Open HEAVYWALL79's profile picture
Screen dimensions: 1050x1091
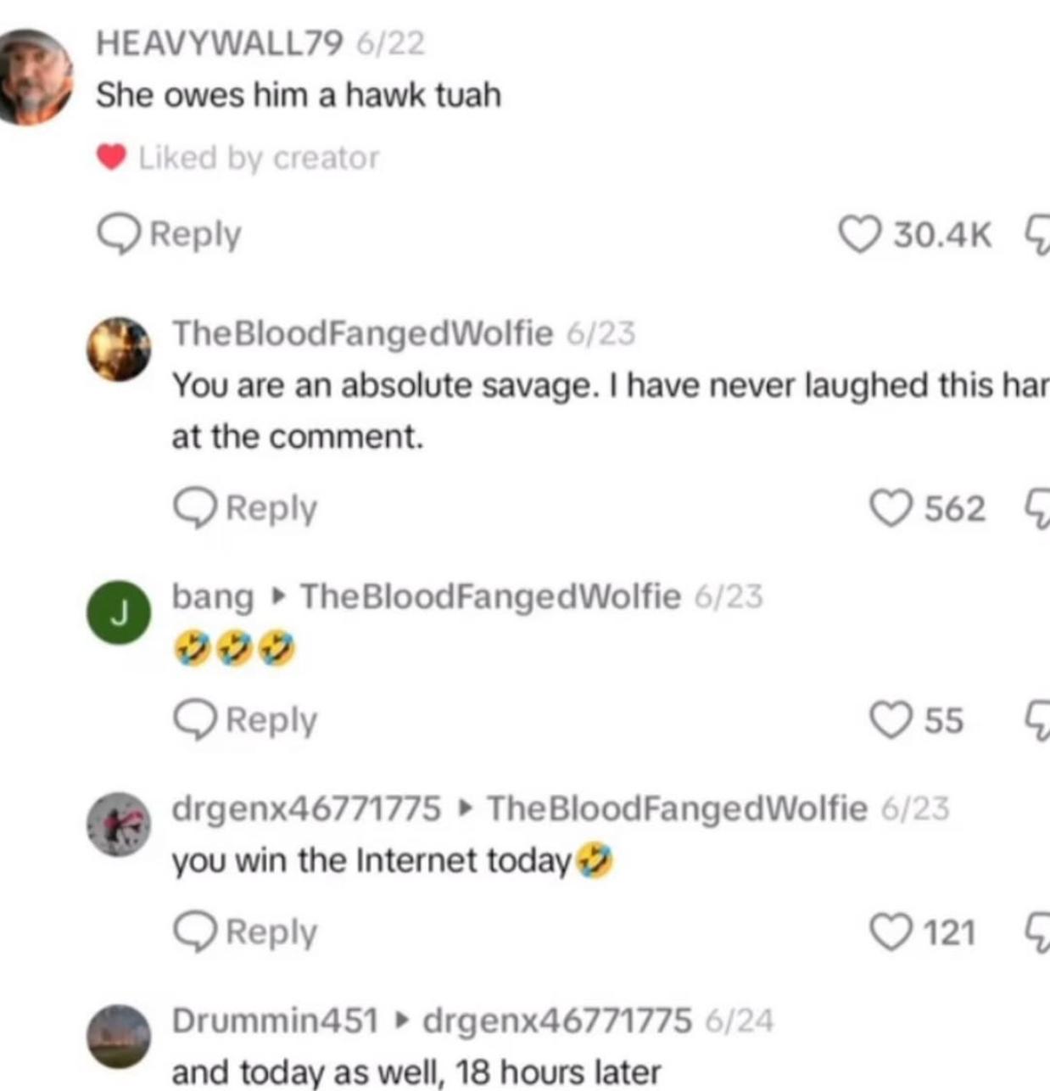coord(34,78)
